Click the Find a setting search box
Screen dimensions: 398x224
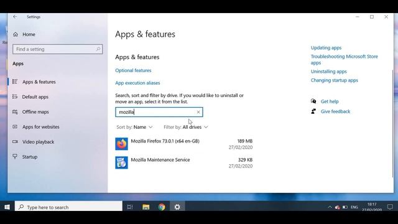57,49
